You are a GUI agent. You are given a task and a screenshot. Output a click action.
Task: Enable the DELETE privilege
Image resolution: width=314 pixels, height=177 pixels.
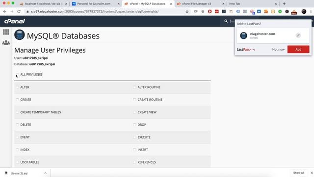(x=17, y=124)
